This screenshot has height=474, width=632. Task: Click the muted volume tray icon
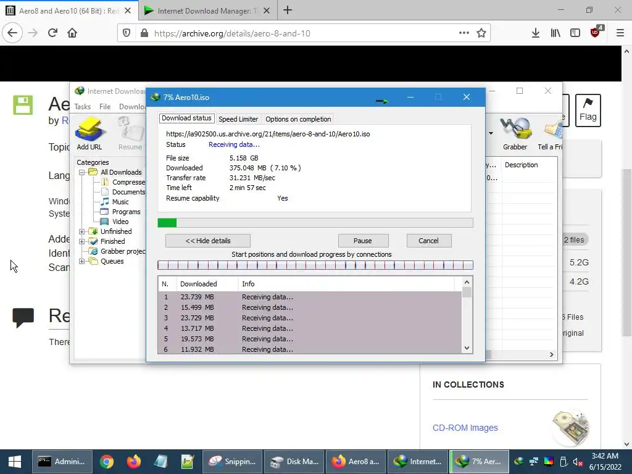578,462
